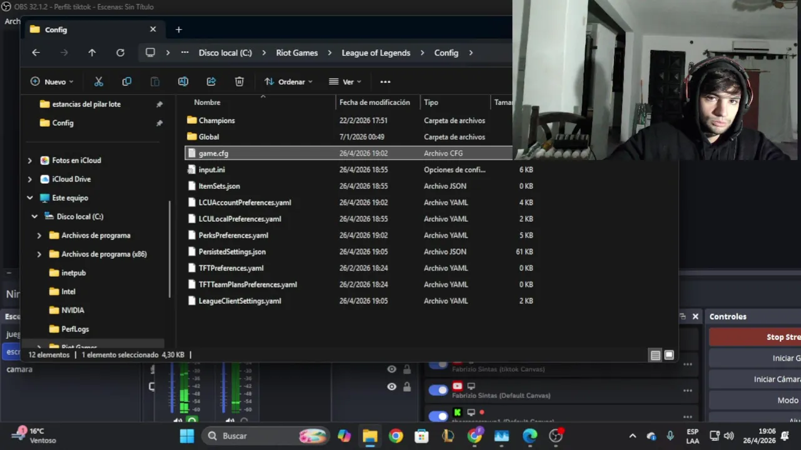Unpin Config from quick access
801x450 pixels.
[159, 123]
